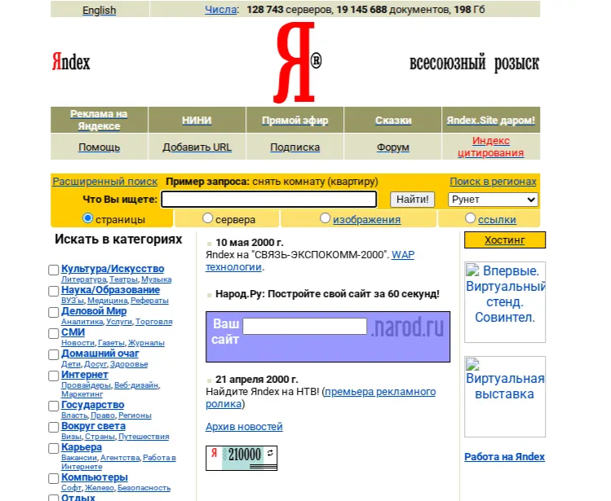The height and width of the screenshot is (501, 611).
Task: Open the Наука/Образование category link
Action: [110, 290]
